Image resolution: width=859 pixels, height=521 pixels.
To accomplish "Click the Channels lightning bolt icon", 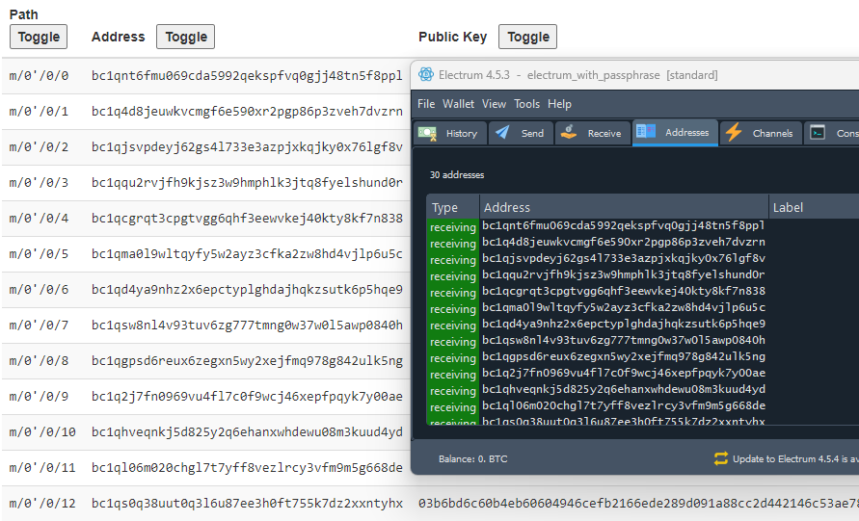I will pyautogui.click(x=734, y=133).
